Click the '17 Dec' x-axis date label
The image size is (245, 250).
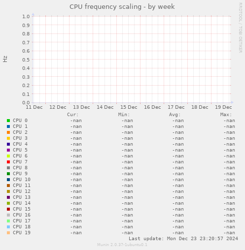[176, 107]
